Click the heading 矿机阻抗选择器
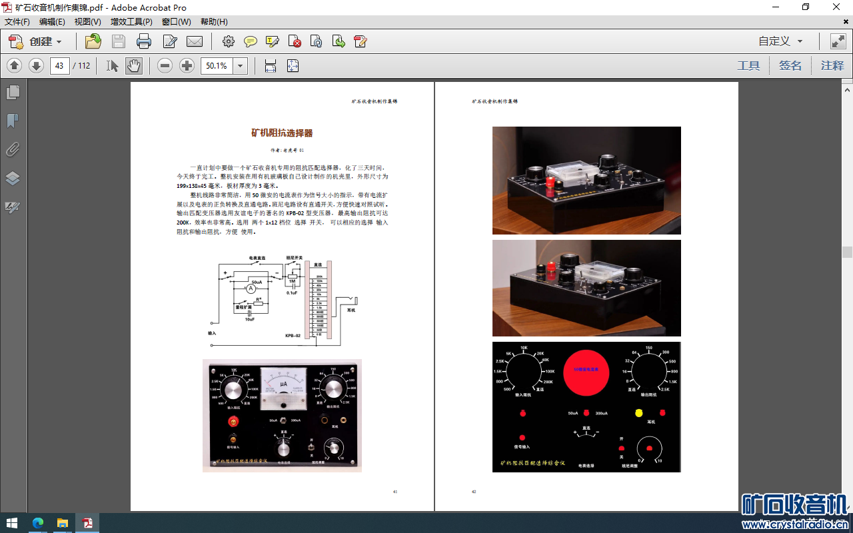 [x=282, y=133]
